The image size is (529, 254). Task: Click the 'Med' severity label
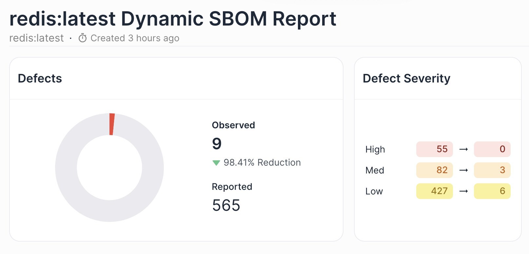click(x=375, y=170)
